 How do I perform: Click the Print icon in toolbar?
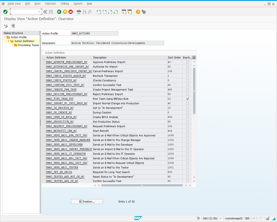point(79,12)
